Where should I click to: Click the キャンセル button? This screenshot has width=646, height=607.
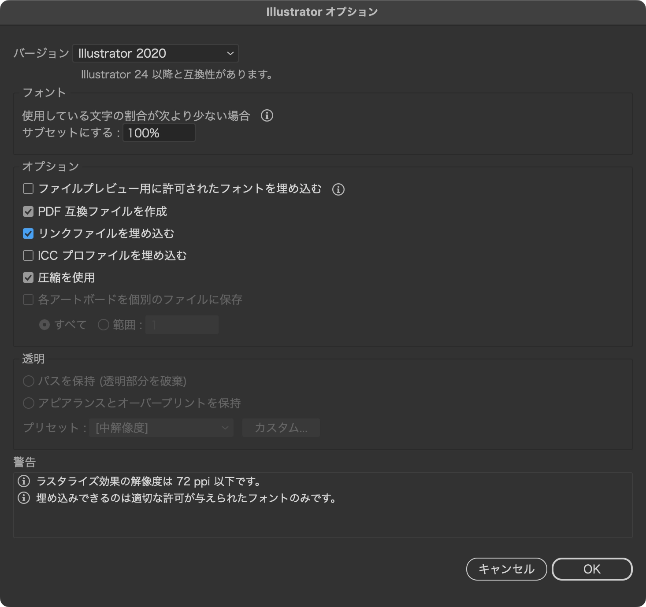tap(507, 569)
